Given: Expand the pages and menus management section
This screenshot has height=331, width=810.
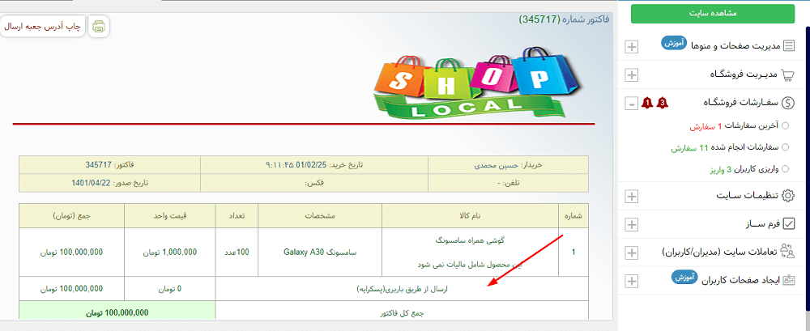Looking at the screenshot, I should pos(632,47).
